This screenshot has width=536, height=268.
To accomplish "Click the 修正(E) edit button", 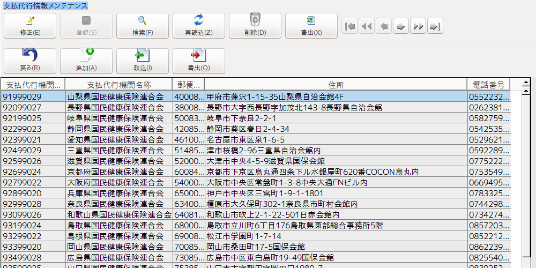I will [x=30, y=26].
